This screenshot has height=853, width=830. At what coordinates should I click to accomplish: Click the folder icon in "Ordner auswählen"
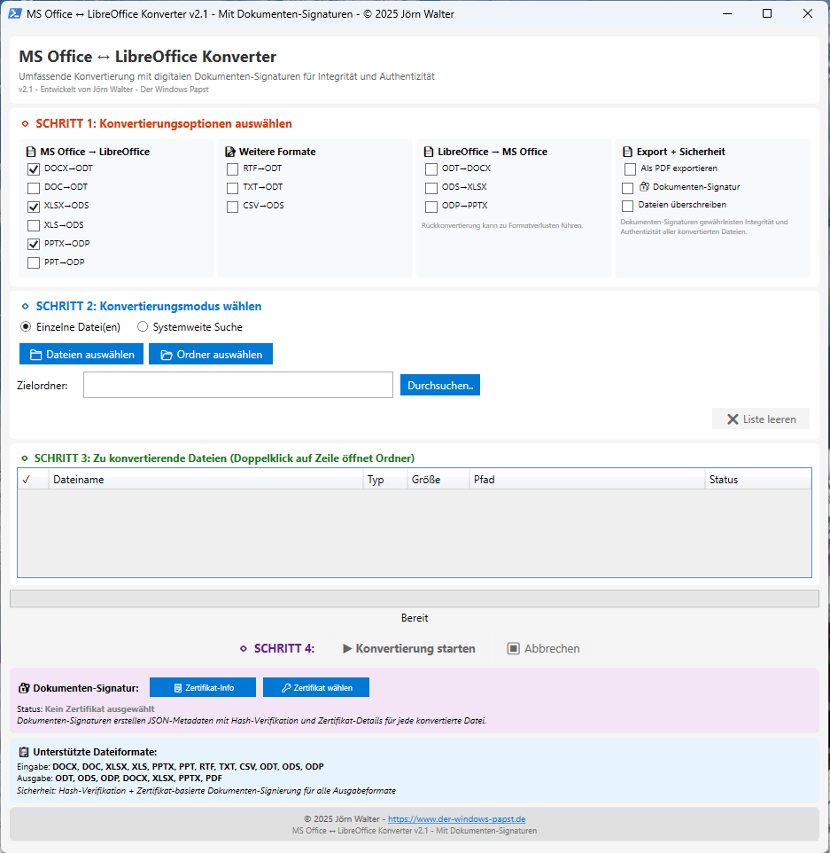click(166, 353)
